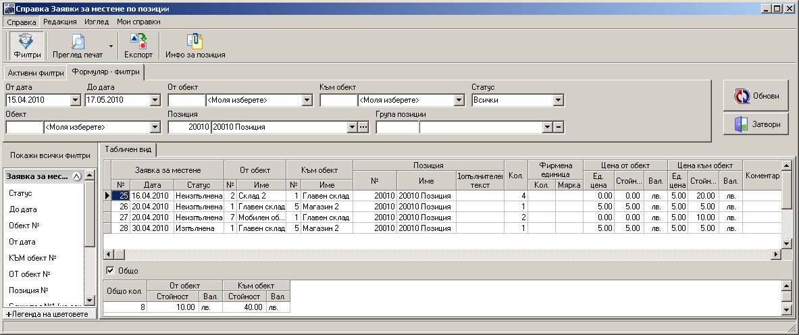Click the application icon in title bar
This screenshot has width=799, height=335.
[9, 9]
